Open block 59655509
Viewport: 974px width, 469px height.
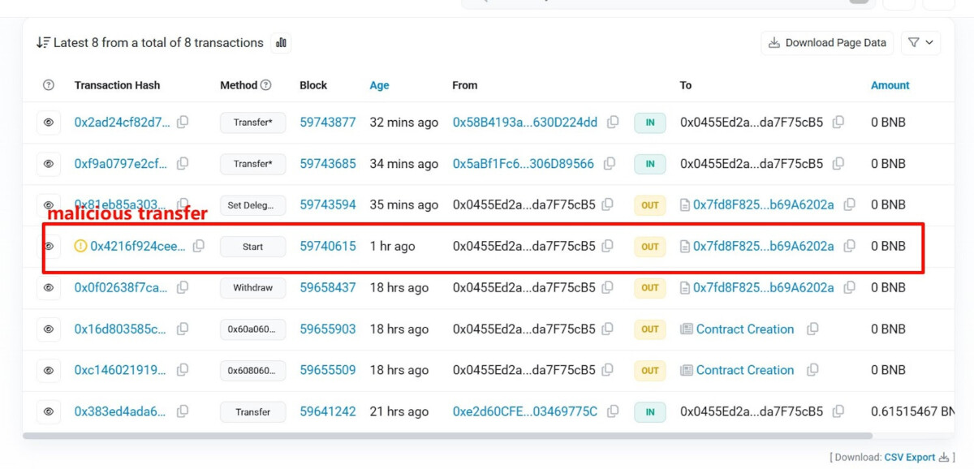[328, 370]
